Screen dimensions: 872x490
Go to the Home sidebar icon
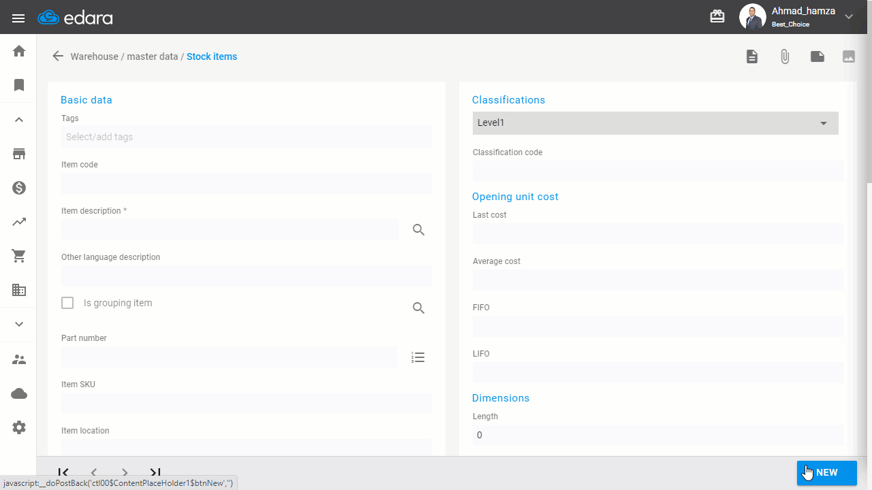tap(19, 51)
